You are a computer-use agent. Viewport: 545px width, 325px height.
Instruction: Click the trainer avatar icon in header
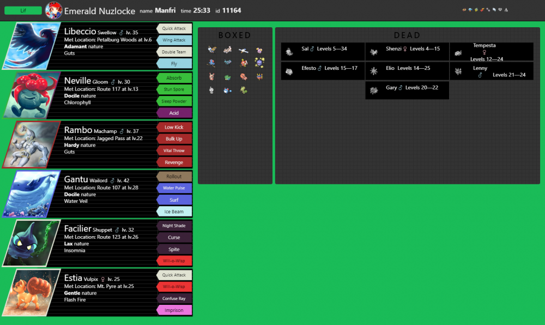53,10
